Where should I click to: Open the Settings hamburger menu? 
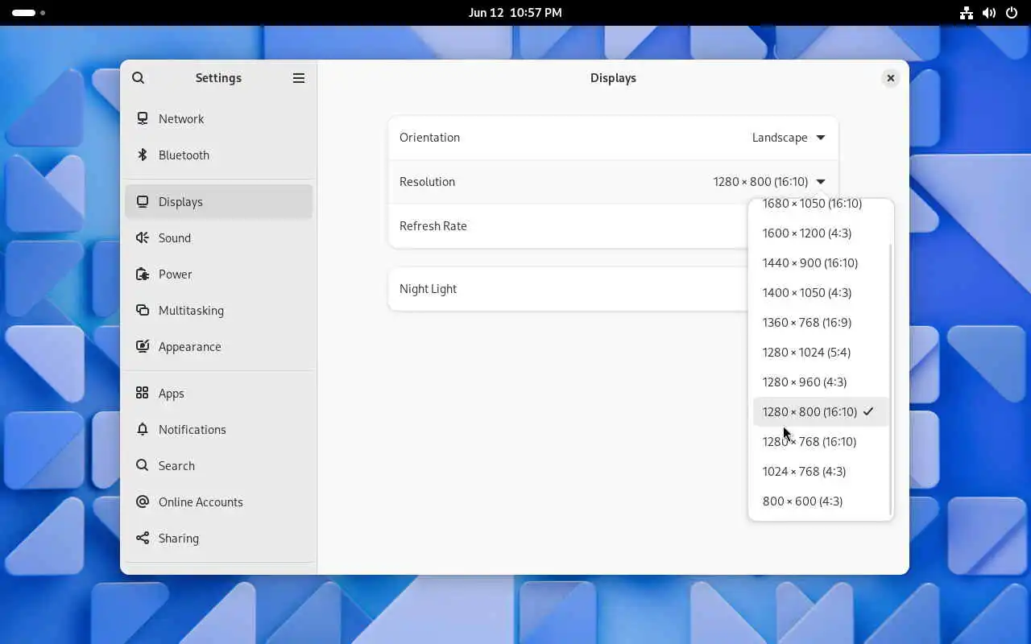pos(299,78)
